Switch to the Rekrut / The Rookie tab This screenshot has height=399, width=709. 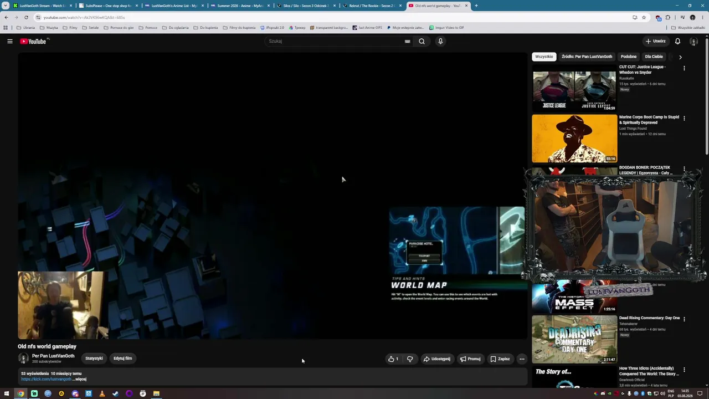coord(372,6)
